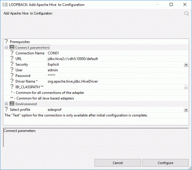This screenshot has height=170, width=192.
Task: Click the IBI_CLASSPATH ** label
Action: coord(30,87)
